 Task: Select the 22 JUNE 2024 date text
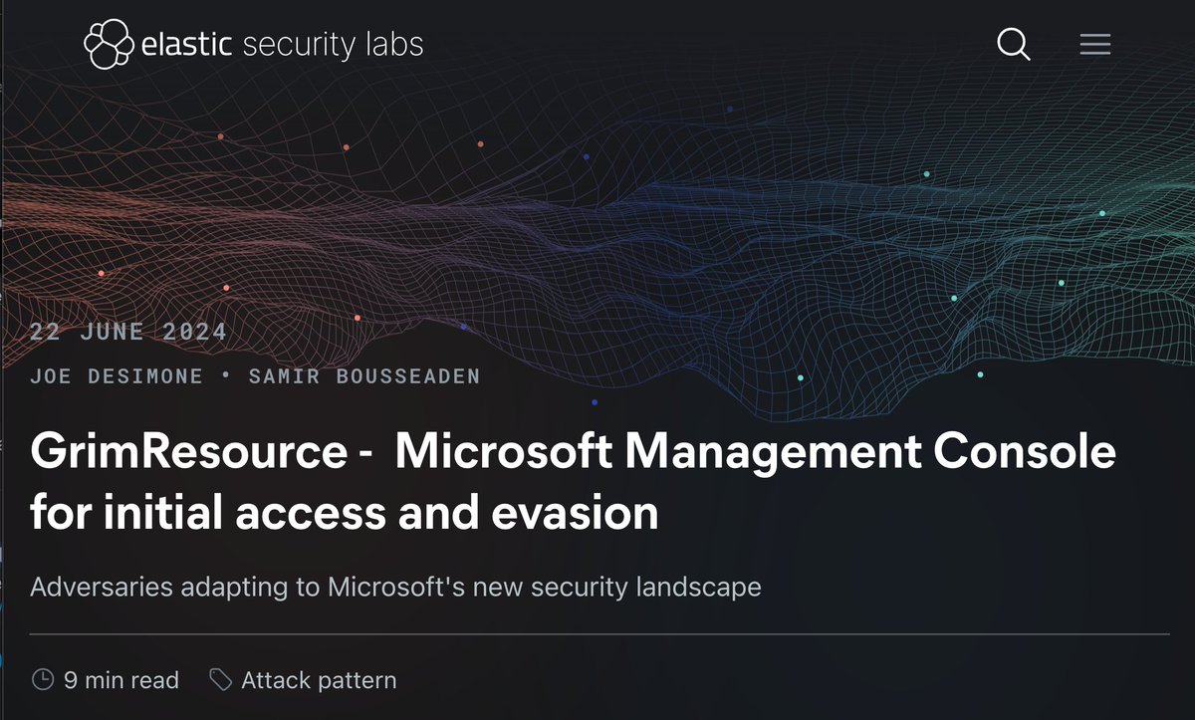128,331
